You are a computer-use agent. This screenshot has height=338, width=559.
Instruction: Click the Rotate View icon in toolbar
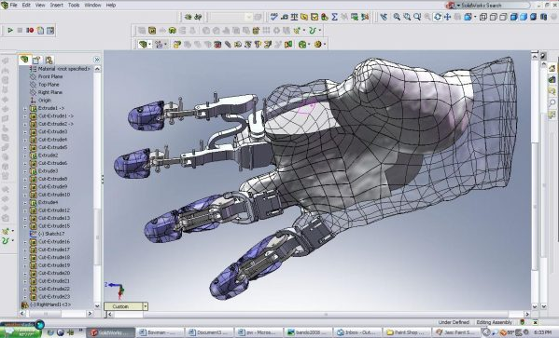[438, 17]
